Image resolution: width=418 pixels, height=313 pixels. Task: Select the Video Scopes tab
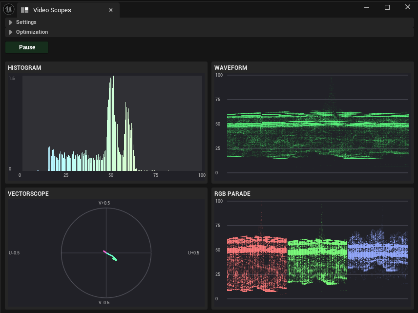point(68,10)
